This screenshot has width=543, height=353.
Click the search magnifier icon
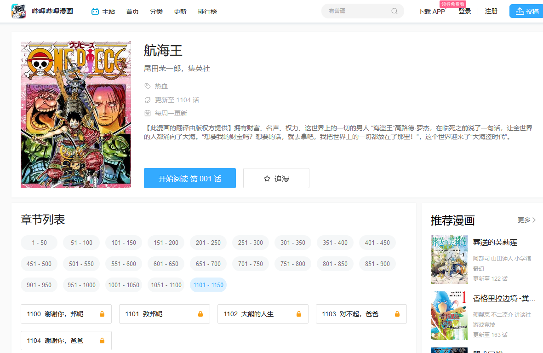(394, 11)
